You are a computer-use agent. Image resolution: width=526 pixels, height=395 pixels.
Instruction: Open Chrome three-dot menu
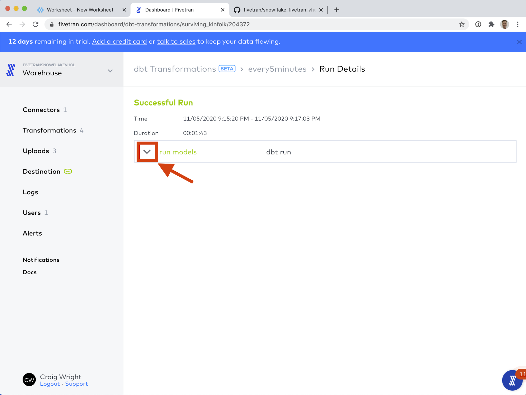(x=518, y=24)
